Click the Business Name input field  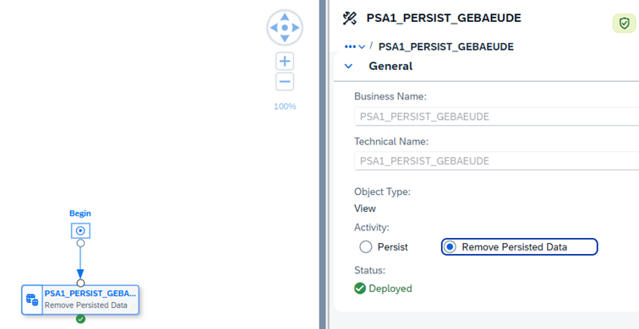coord(496,116)
